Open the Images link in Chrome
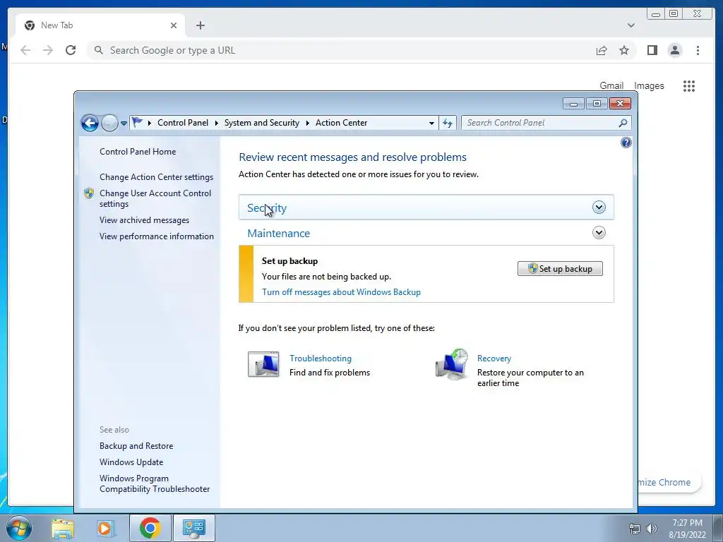This screenshot has width=723, height=542. tap(649, 85)
